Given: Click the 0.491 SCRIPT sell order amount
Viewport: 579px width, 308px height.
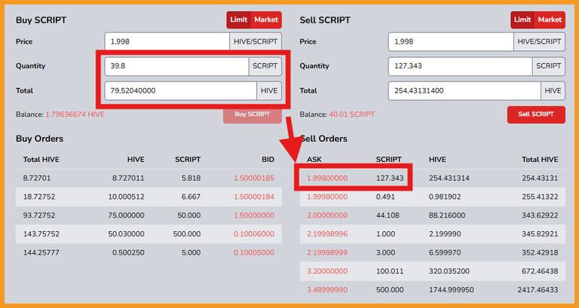Looking at the screenshot, I should 385,197.
